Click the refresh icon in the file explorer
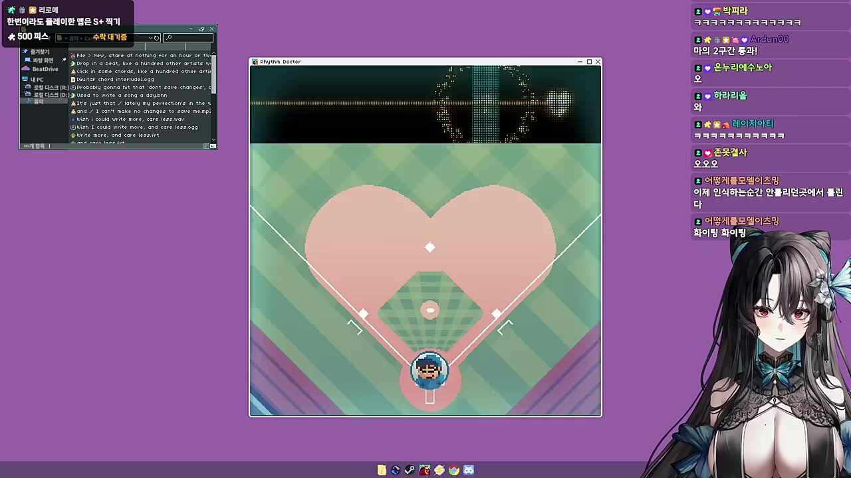The image size is (851, 478). click(x=156, y=38)
